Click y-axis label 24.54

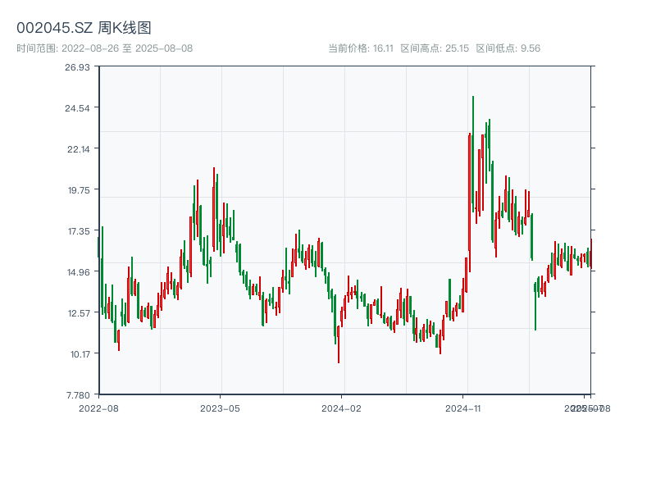click(77, 108)
